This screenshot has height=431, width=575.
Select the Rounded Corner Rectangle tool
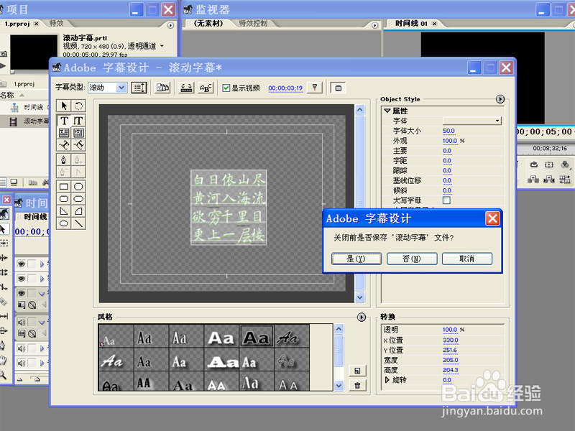[x=64, y=199]
